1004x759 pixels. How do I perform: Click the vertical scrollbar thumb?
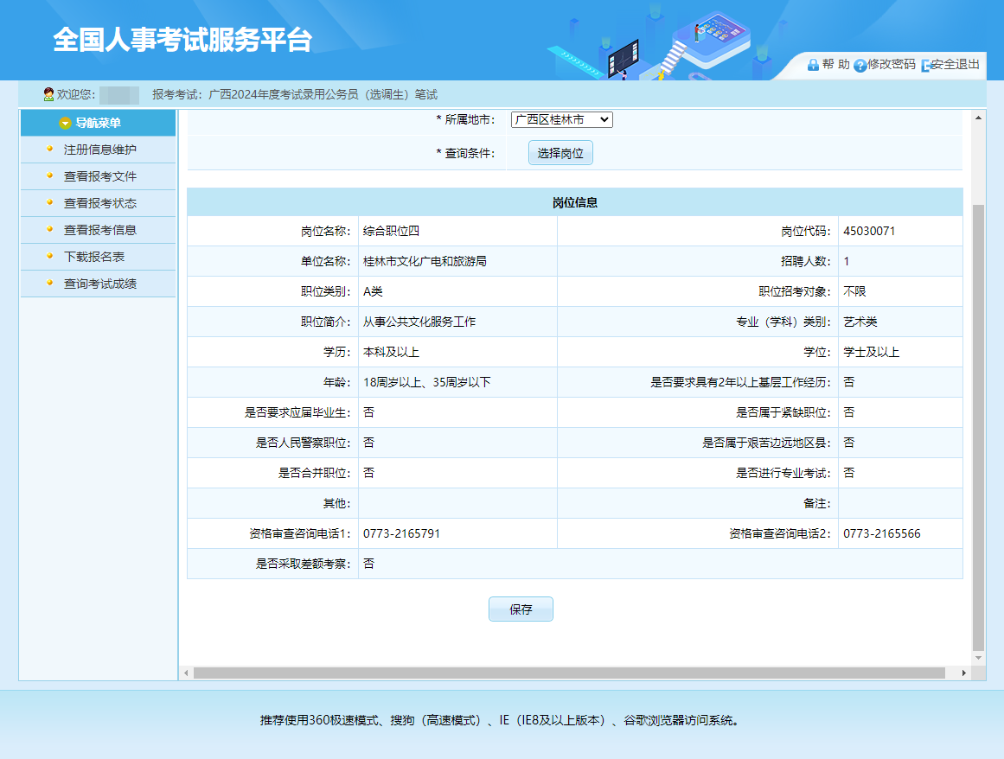pyautogui.click(x=978, y=424)
